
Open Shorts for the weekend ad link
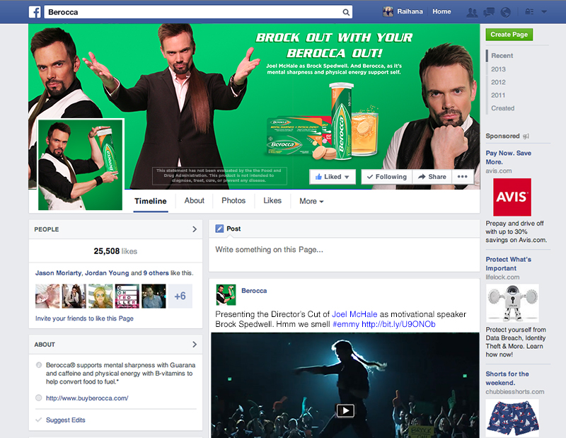pos(507,378)
